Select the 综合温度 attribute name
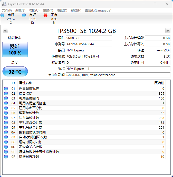 click(26, 93)
